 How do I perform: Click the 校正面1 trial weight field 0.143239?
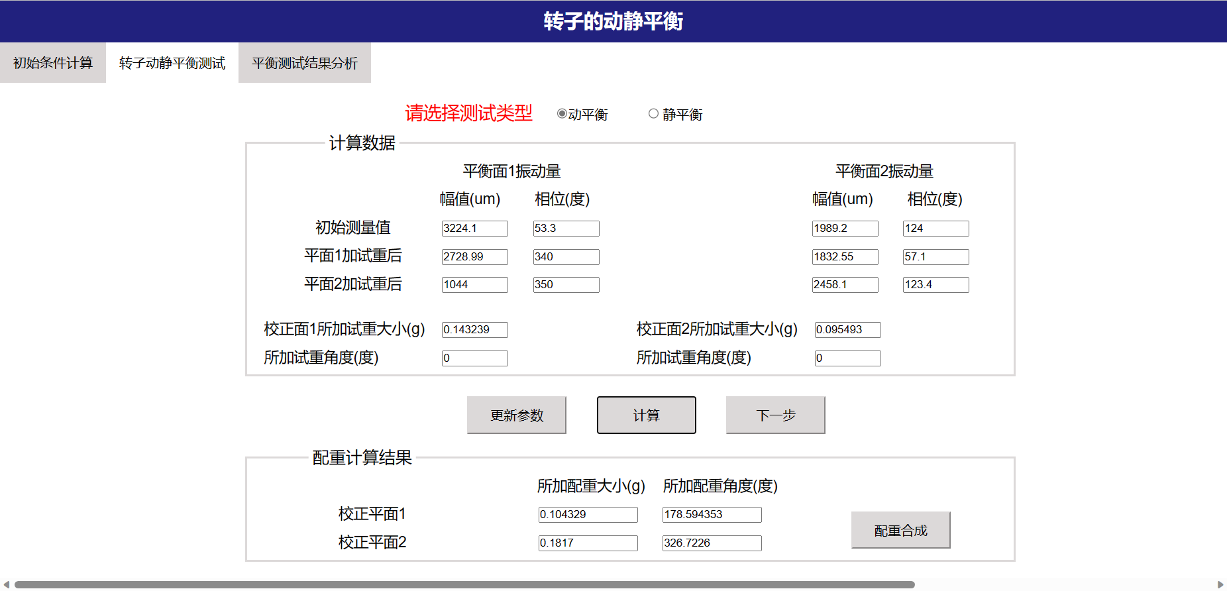click(474, 330)
